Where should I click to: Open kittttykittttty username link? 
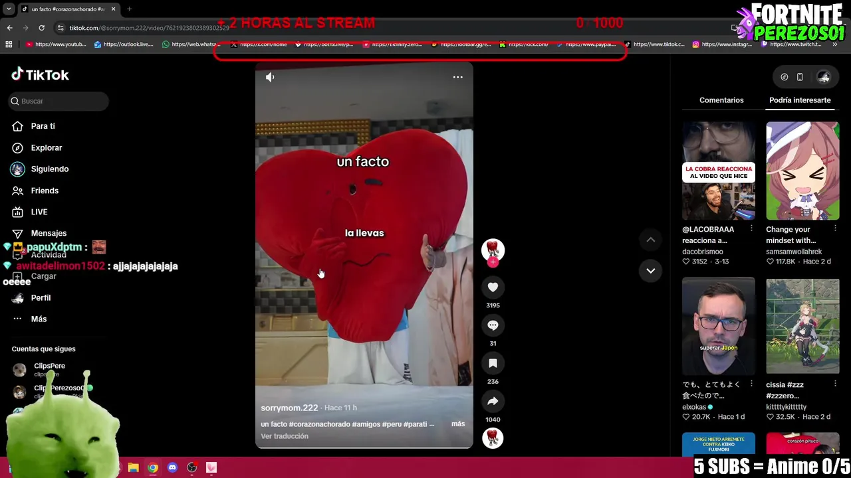[x=786, y=407]
